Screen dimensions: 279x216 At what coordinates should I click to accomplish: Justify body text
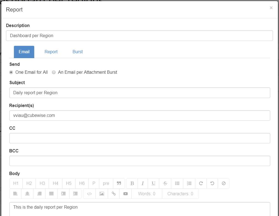tap(51, 194)
